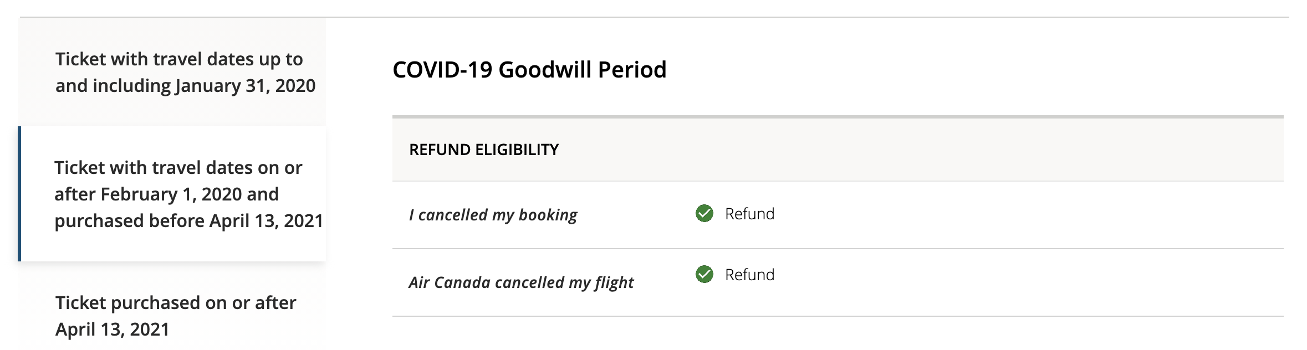Screen dimensions: 1307x350
Task: Click the REFUND ELIGIBILITY table header
Action: 484,150
